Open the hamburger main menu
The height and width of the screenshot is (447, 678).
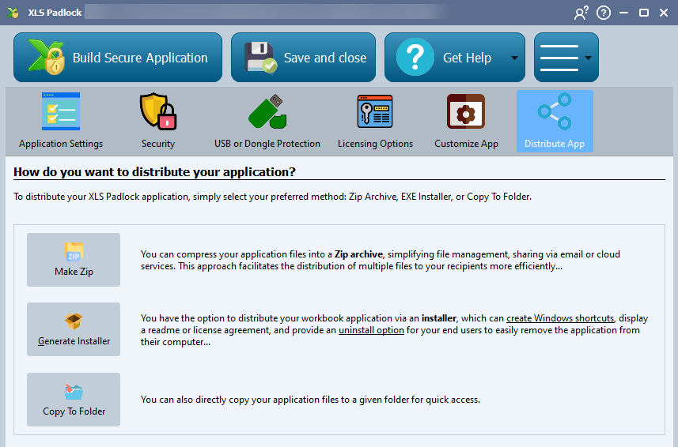[x=566, y=58]
